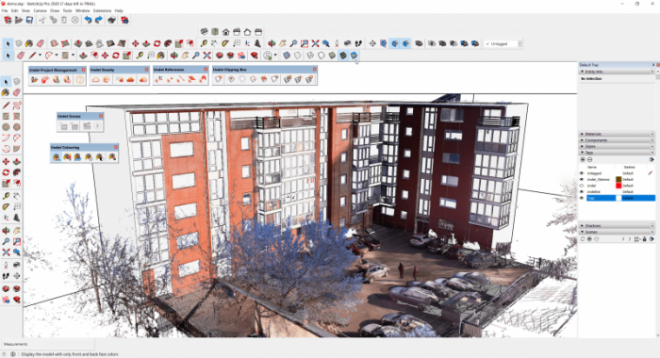Close the Undet Density toolbar

coord(146,70)
